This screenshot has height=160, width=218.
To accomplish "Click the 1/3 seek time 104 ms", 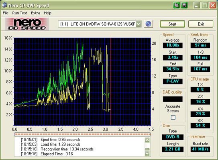I will [x=200, y=57].
